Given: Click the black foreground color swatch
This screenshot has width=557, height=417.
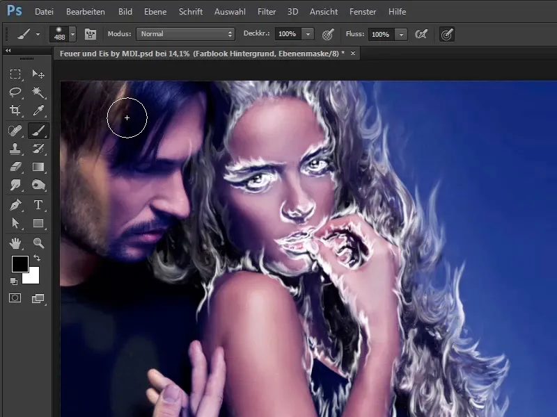Looking at the screenshot, I should click(x=19, y=264).
